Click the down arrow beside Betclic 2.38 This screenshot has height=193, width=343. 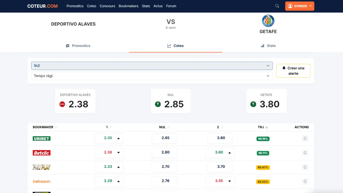[118, 153]
